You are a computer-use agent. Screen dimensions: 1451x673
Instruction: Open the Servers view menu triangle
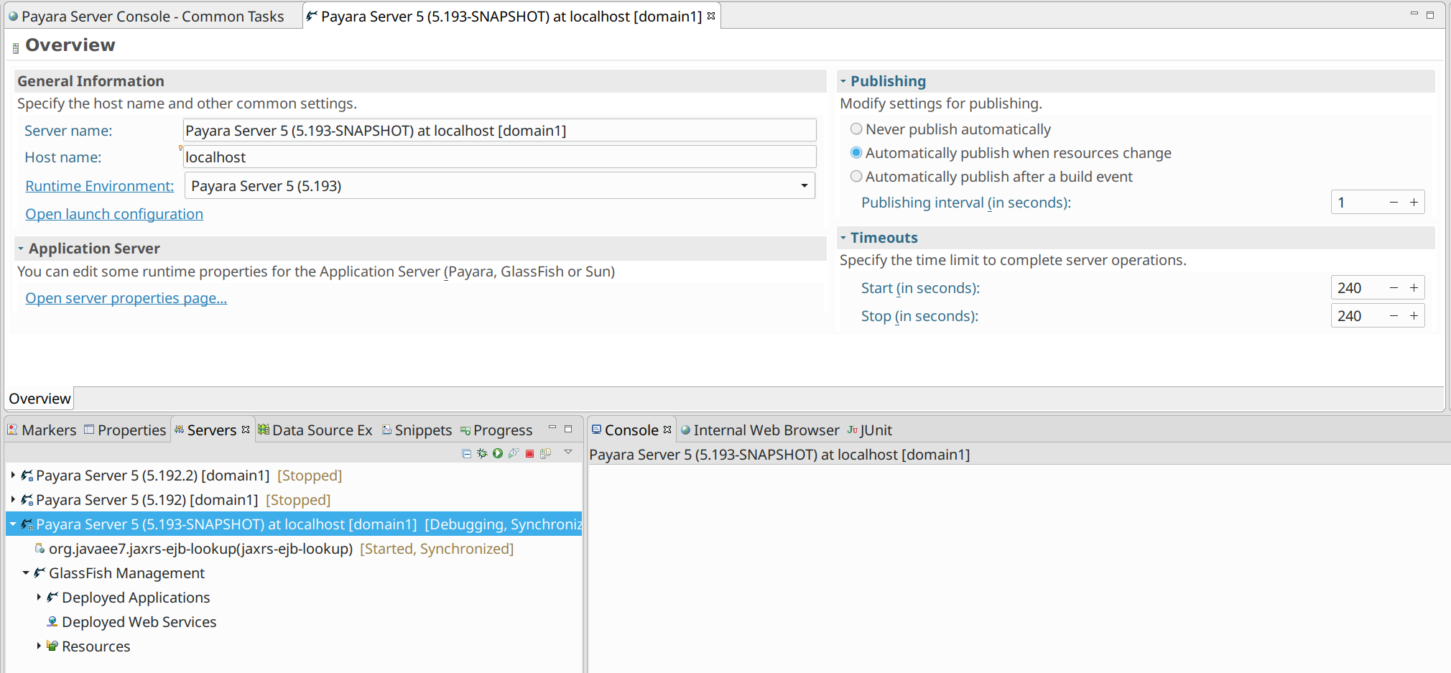[x=568, y=452]
